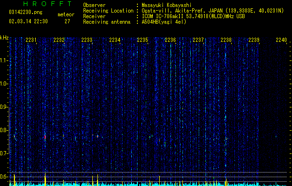292x186 pixels.
Task: Click the 2240 time marker
Action: point(281,40)
